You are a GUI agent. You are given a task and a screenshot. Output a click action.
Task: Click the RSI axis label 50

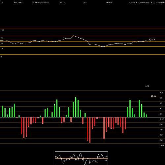coord(2,43)
